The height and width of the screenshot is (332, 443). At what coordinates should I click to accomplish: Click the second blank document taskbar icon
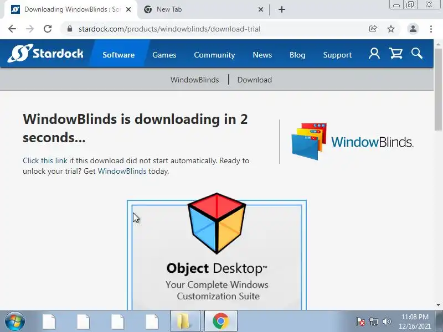[84, 321]
